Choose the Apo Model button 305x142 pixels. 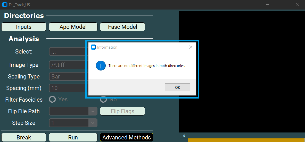pos(73,27)
